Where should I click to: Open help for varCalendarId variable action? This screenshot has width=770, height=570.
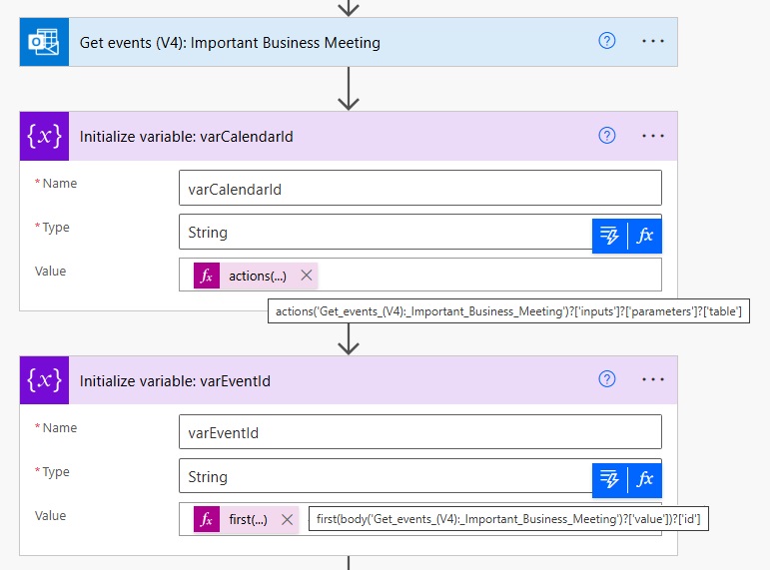coord(607,136)
